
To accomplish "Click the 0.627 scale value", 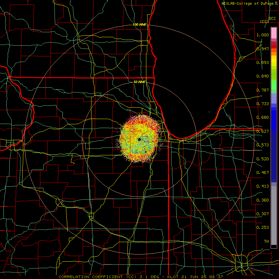I will [x=263, y=131].
